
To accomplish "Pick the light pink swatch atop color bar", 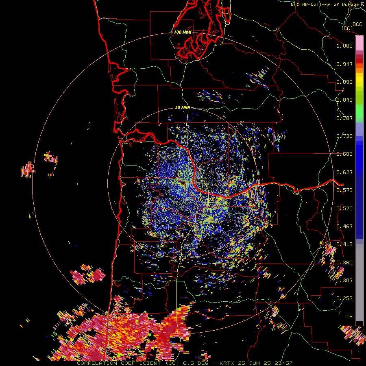I will pos(359,43).
